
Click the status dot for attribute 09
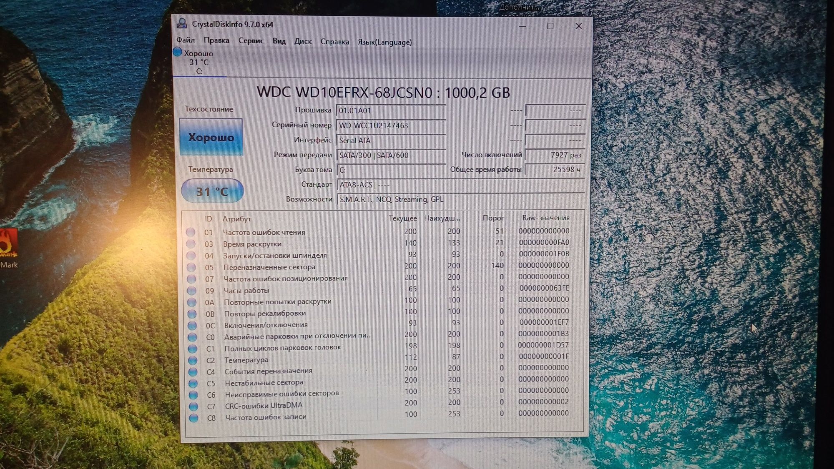tap(192, 291)
